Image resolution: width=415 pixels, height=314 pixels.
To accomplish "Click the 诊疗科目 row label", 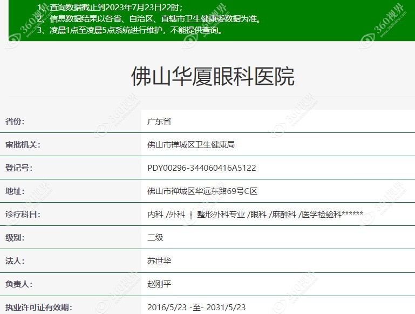I will click(x=23, y=214).
